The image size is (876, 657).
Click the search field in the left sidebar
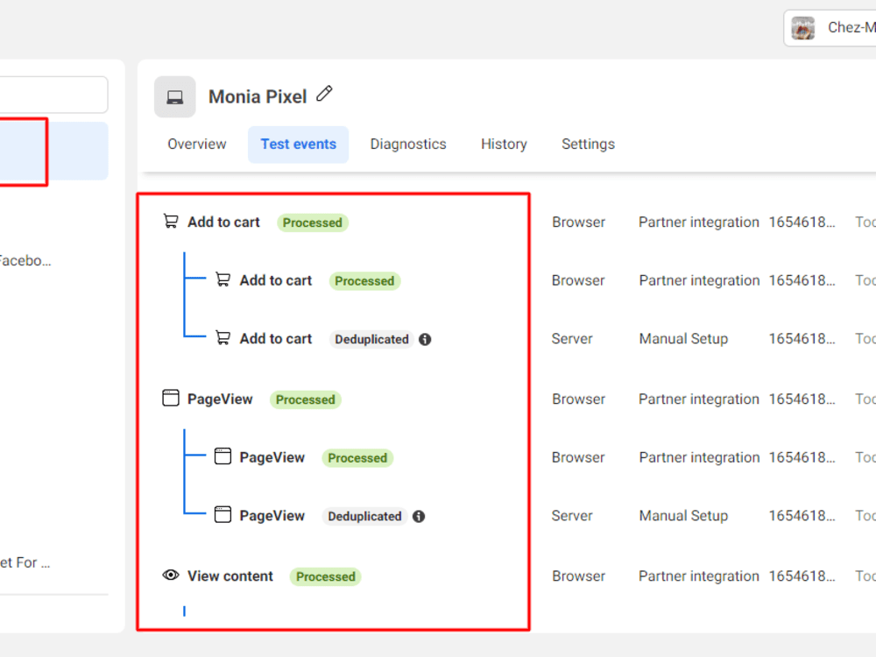click(x=53, y=95)
